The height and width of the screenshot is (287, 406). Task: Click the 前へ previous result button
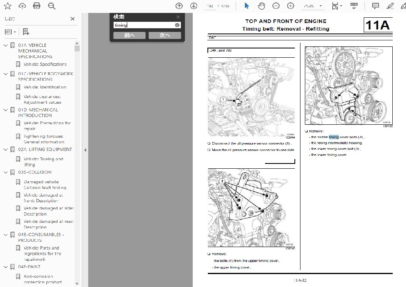129,35
